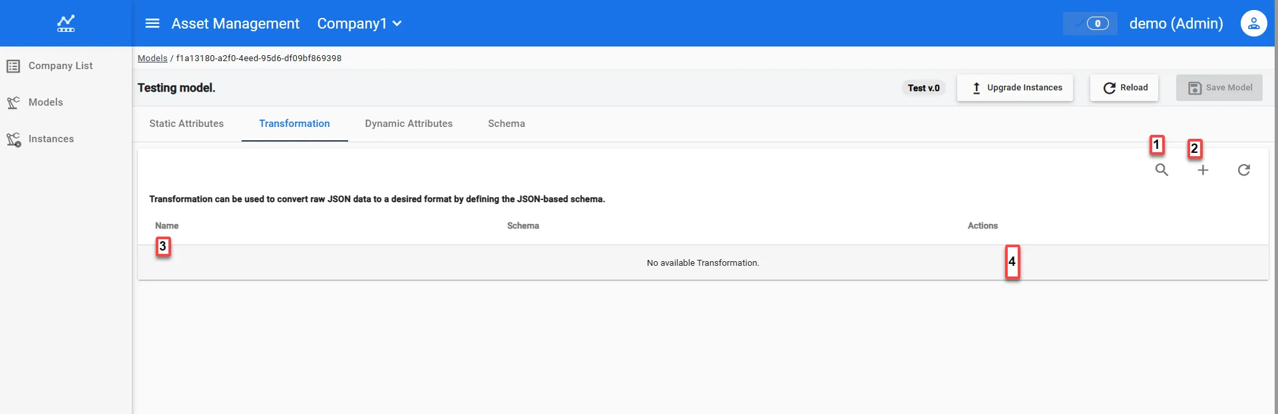This screenshot has height=414, width=1278.
Task: Switch to the Schema tab
Action: coord(507,124)
